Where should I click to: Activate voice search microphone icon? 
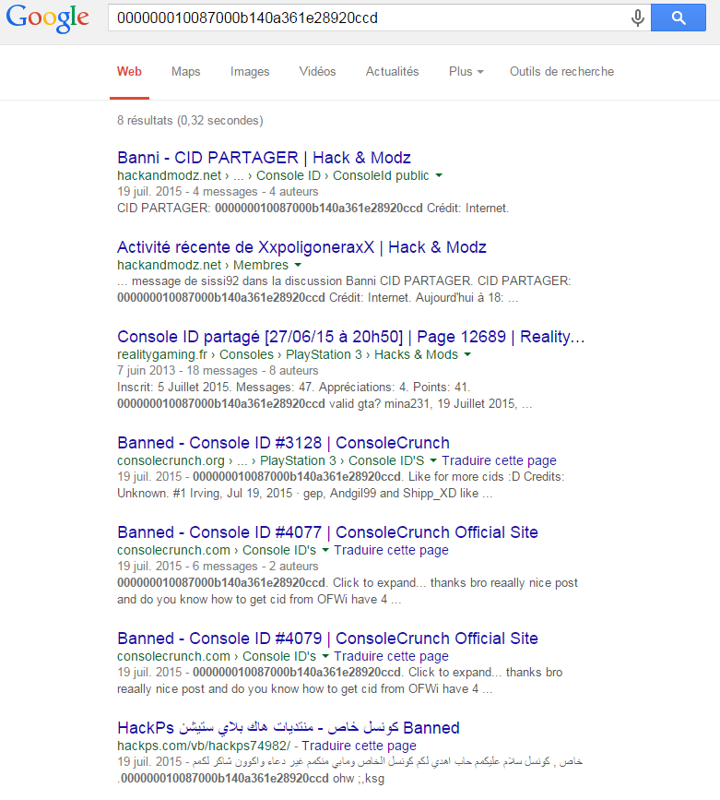pyautogui.click(x=637, y=18)
